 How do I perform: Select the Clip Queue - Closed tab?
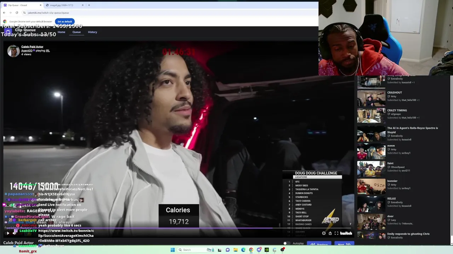(22, 5)
